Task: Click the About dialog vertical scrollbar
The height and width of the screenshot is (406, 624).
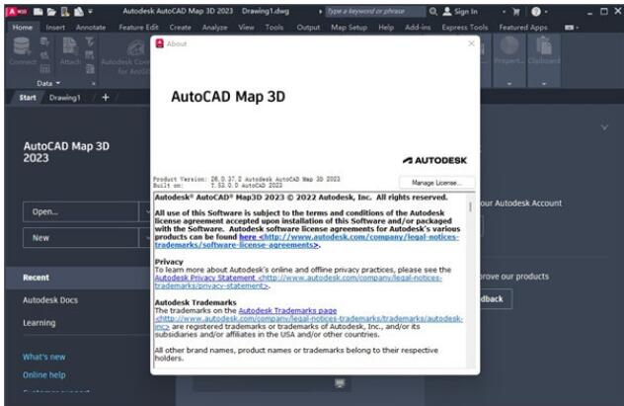Action: point(470,277)
